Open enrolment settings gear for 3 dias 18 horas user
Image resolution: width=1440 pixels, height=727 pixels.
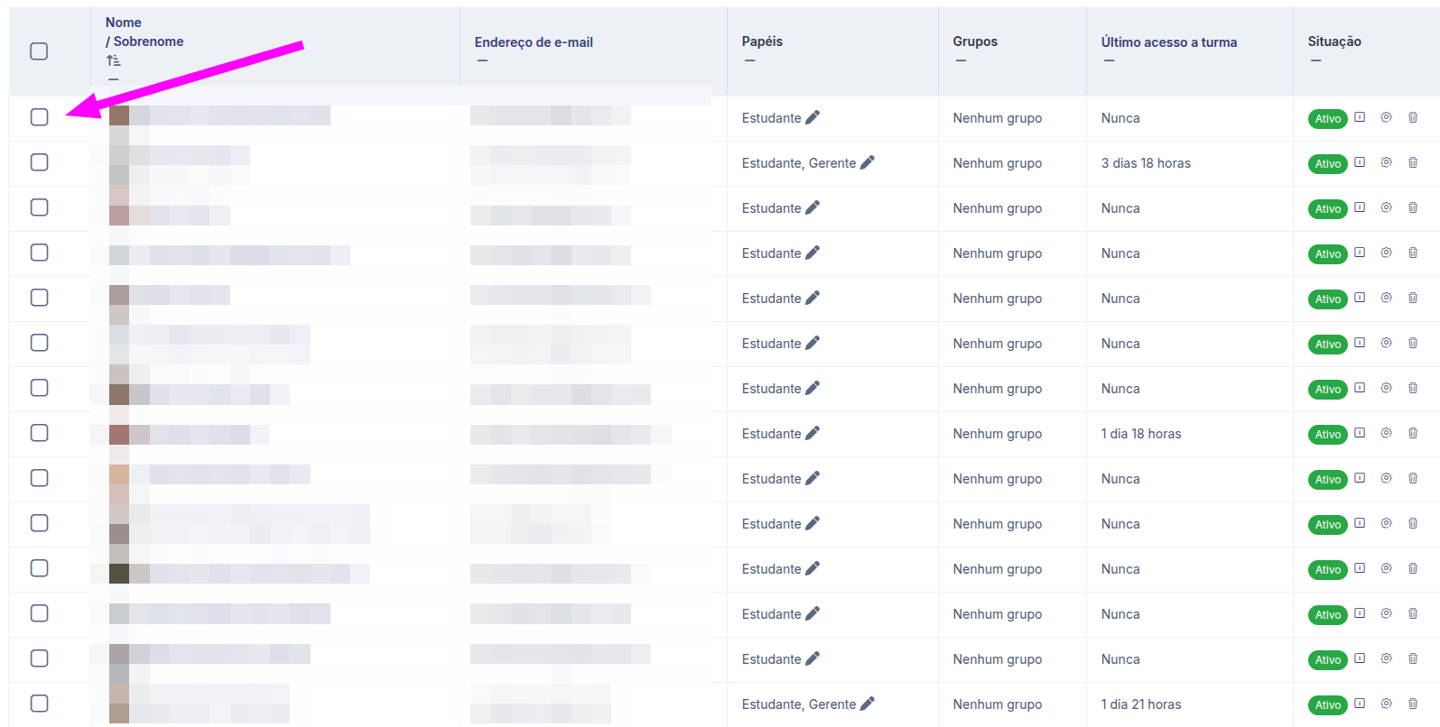point(1386,162)
